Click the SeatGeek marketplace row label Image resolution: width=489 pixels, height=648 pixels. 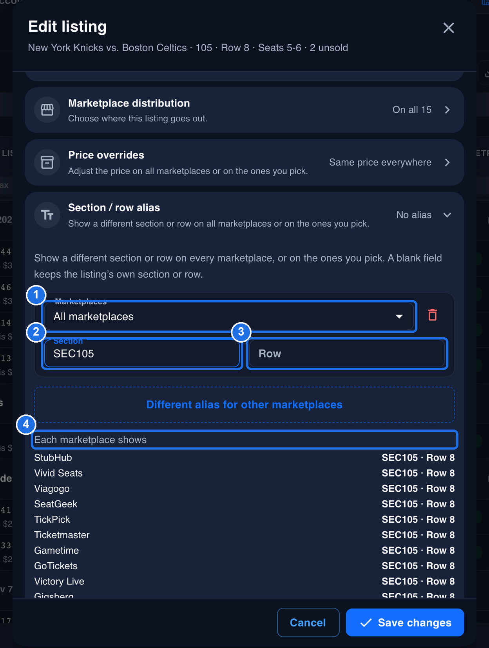coord(56,504)
